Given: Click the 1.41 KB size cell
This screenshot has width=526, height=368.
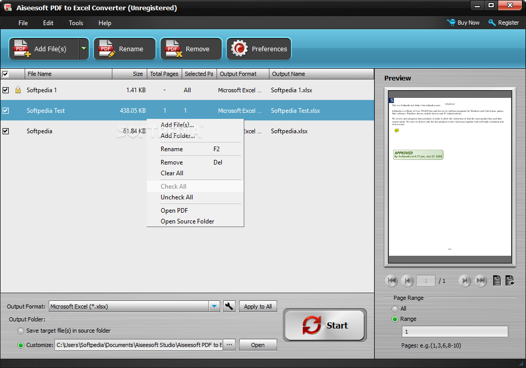Looking at the screenshot, I should [x=136, y=90].
